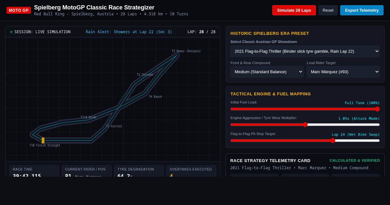Click 'Lap 24 (Wet Bike Swap)' value
Screen dimensions: 390x205
pos(356,134)
